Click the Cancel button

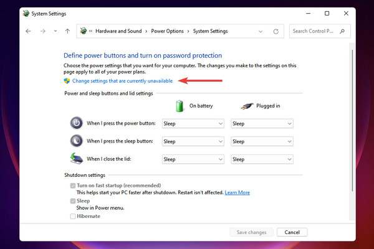click(x=292, y=232)
